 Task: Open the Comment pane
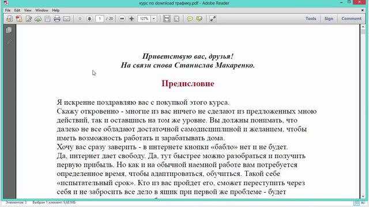pos(351,18)
